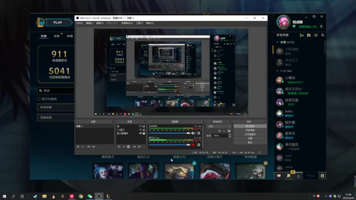Open friends list view options icon
This screenshot has width=356, height=200.
(x=316, y=35)
